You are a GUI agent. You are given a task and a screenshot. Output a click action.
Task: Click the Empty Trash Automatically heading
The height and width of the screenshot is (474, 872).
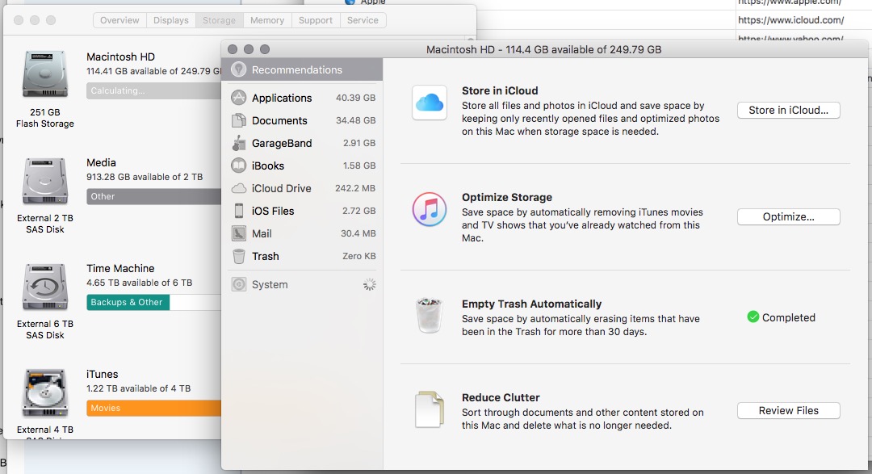point(531,304)
